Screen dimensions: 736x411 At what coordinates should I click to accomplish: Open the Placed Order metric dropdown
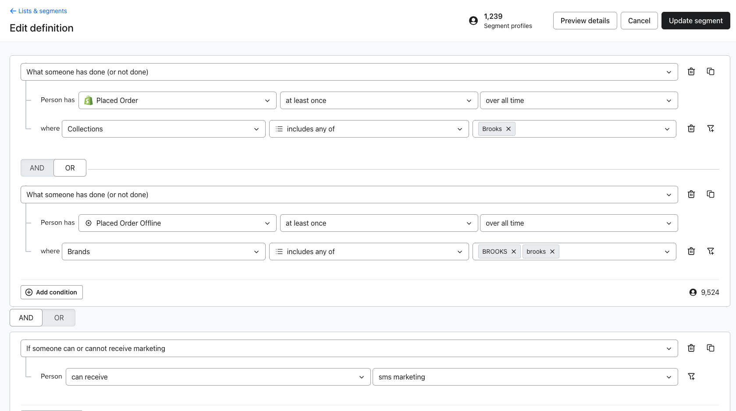178,100
